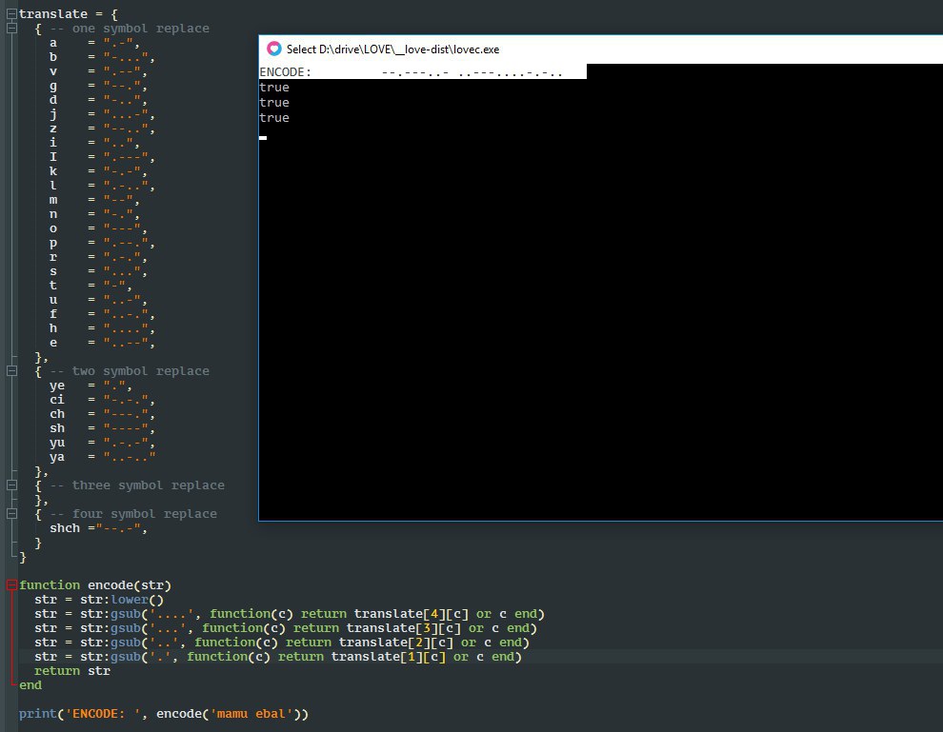The height and width of the screenshot is (732, 943).
Task: Click the LOVE heart icon in console title bar
Action: 273,49
